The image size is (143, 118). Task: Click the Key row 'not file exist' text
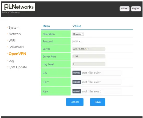point(91,91)
